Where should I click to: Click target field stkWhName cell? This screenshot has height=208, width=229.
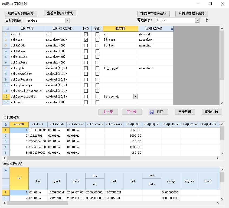(x=27, y=51)
